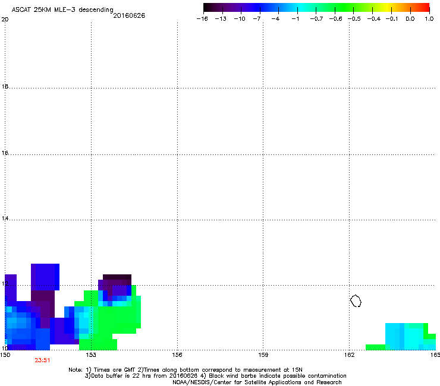Viewport: 440px width, 386px height.
Task: Click the latitude label 20
Action: [5, 20]
